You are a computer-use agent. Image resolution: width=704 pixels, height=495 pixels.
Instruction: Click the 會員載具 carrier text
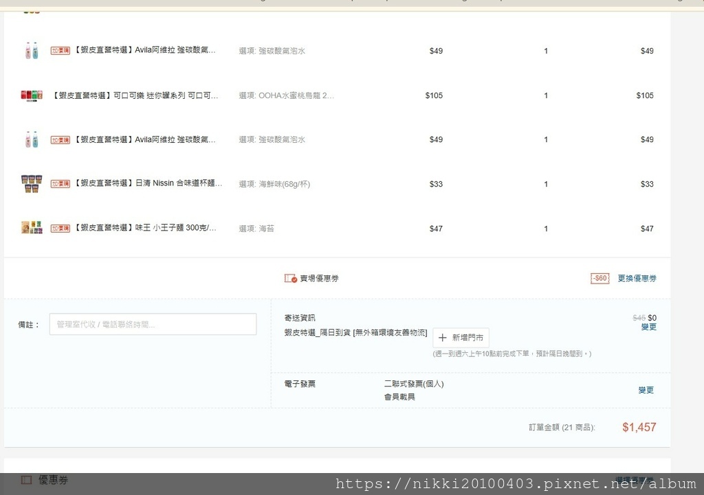pos(399,397)
